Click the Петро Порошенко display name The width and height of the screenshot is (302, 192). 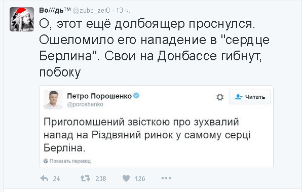[99, 96]
